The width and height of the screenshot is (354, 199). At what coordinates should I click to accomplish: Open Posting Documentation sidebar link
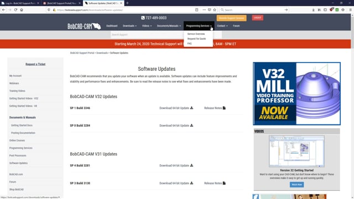coord(23,133)
